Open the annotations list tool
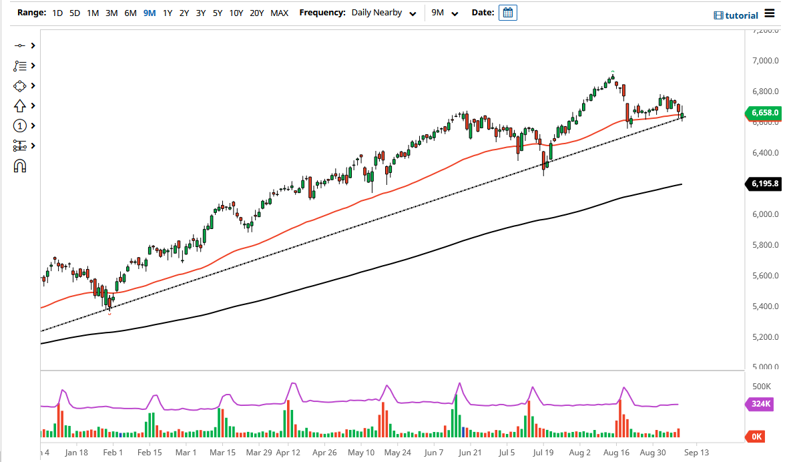This screenshot has height=462, width=787. coord(20,65)
